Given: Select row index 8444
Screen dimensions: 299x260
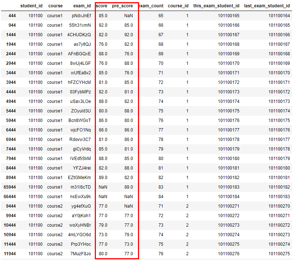Looking at the screenshot, I should pos(11,168).
